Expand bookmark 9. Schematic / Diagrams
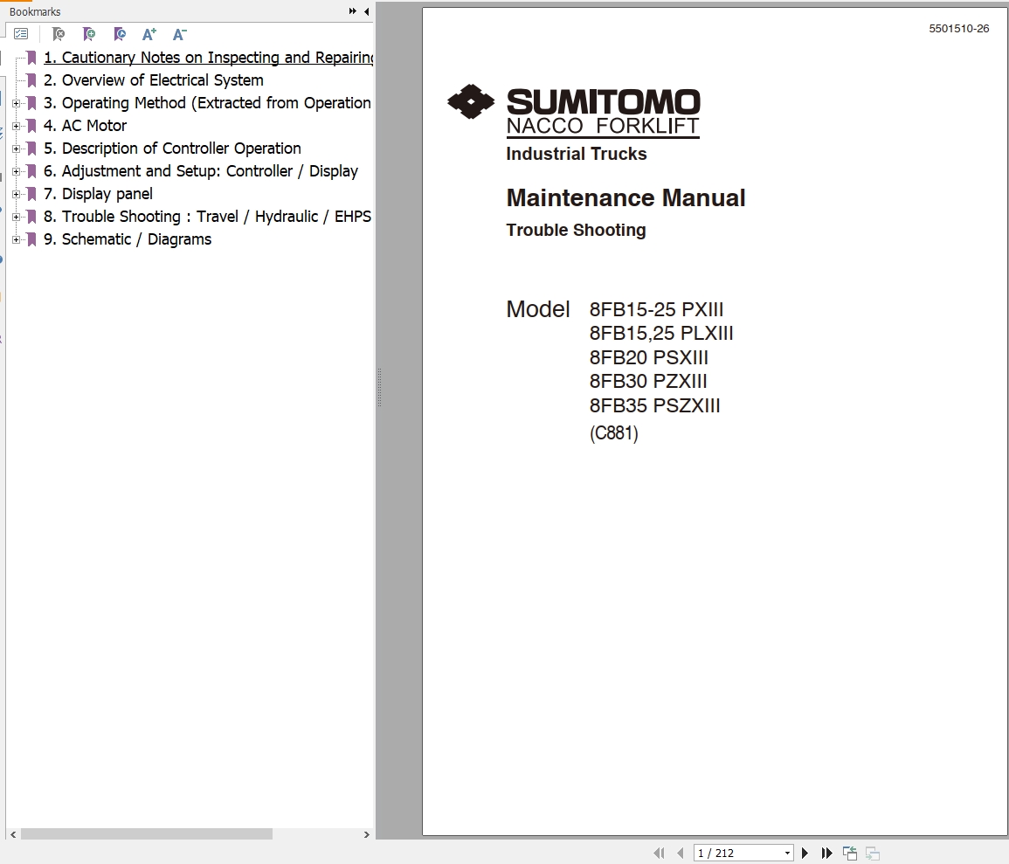This screenshot has height=864, width=1009. tap(16, 239)
